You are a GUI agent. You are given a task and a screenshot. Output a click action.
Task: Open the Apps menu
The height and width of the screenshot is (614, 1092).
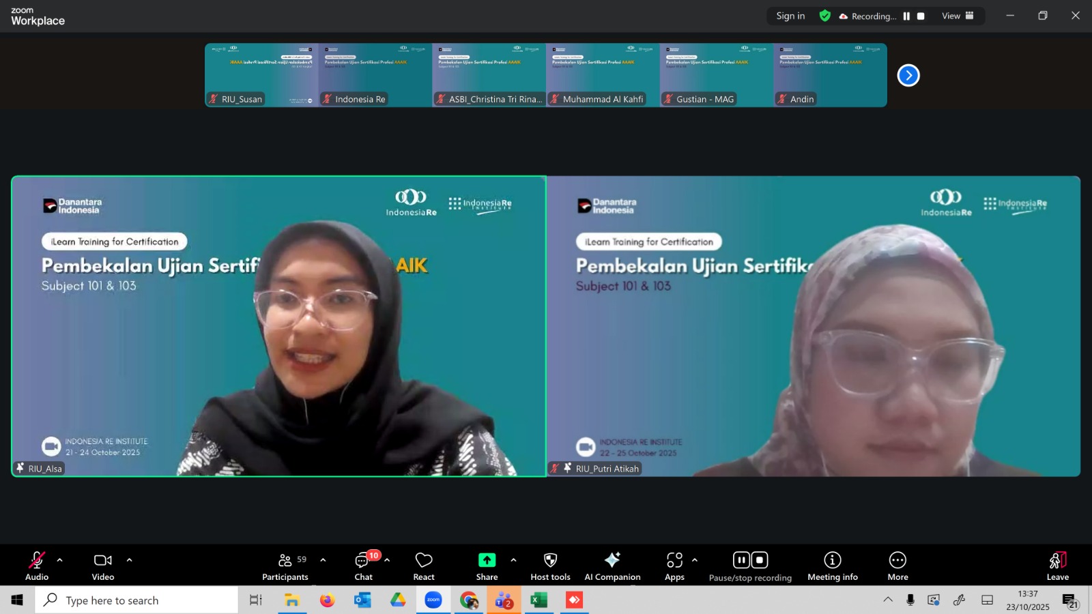[x=674, y=566]
